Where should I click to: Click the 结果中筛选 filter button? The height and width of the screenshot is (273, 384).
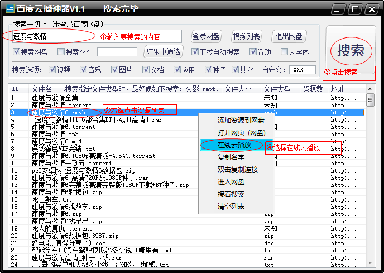164,52
